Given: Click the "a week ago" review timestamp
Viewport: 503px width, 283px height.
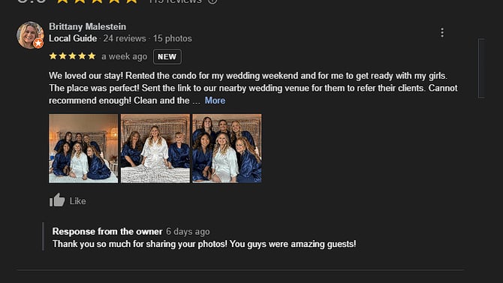Looking at the screenshot, I should click(x=125, y=56).
